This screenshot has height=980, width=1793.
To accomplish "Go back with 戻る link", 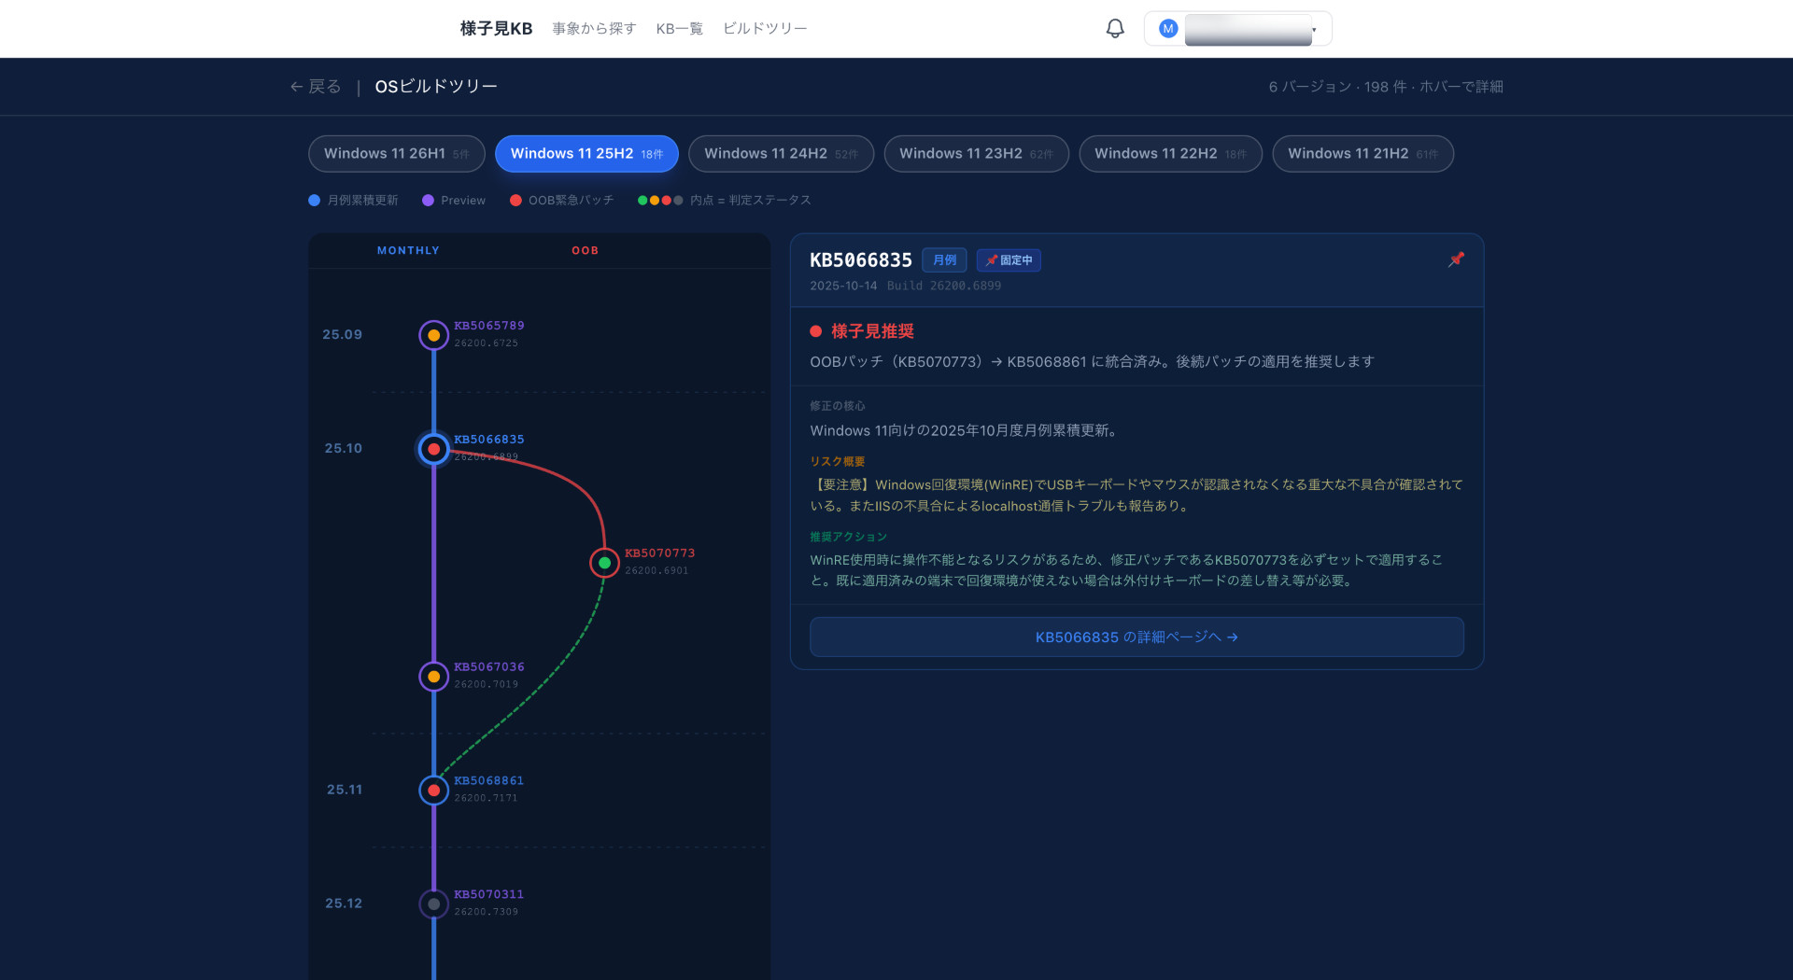I will (316, 87).
